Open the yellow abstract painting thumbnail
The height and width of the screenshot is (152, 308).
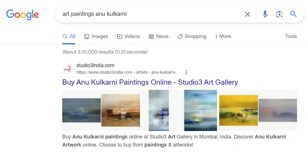[x=238, y=111]
